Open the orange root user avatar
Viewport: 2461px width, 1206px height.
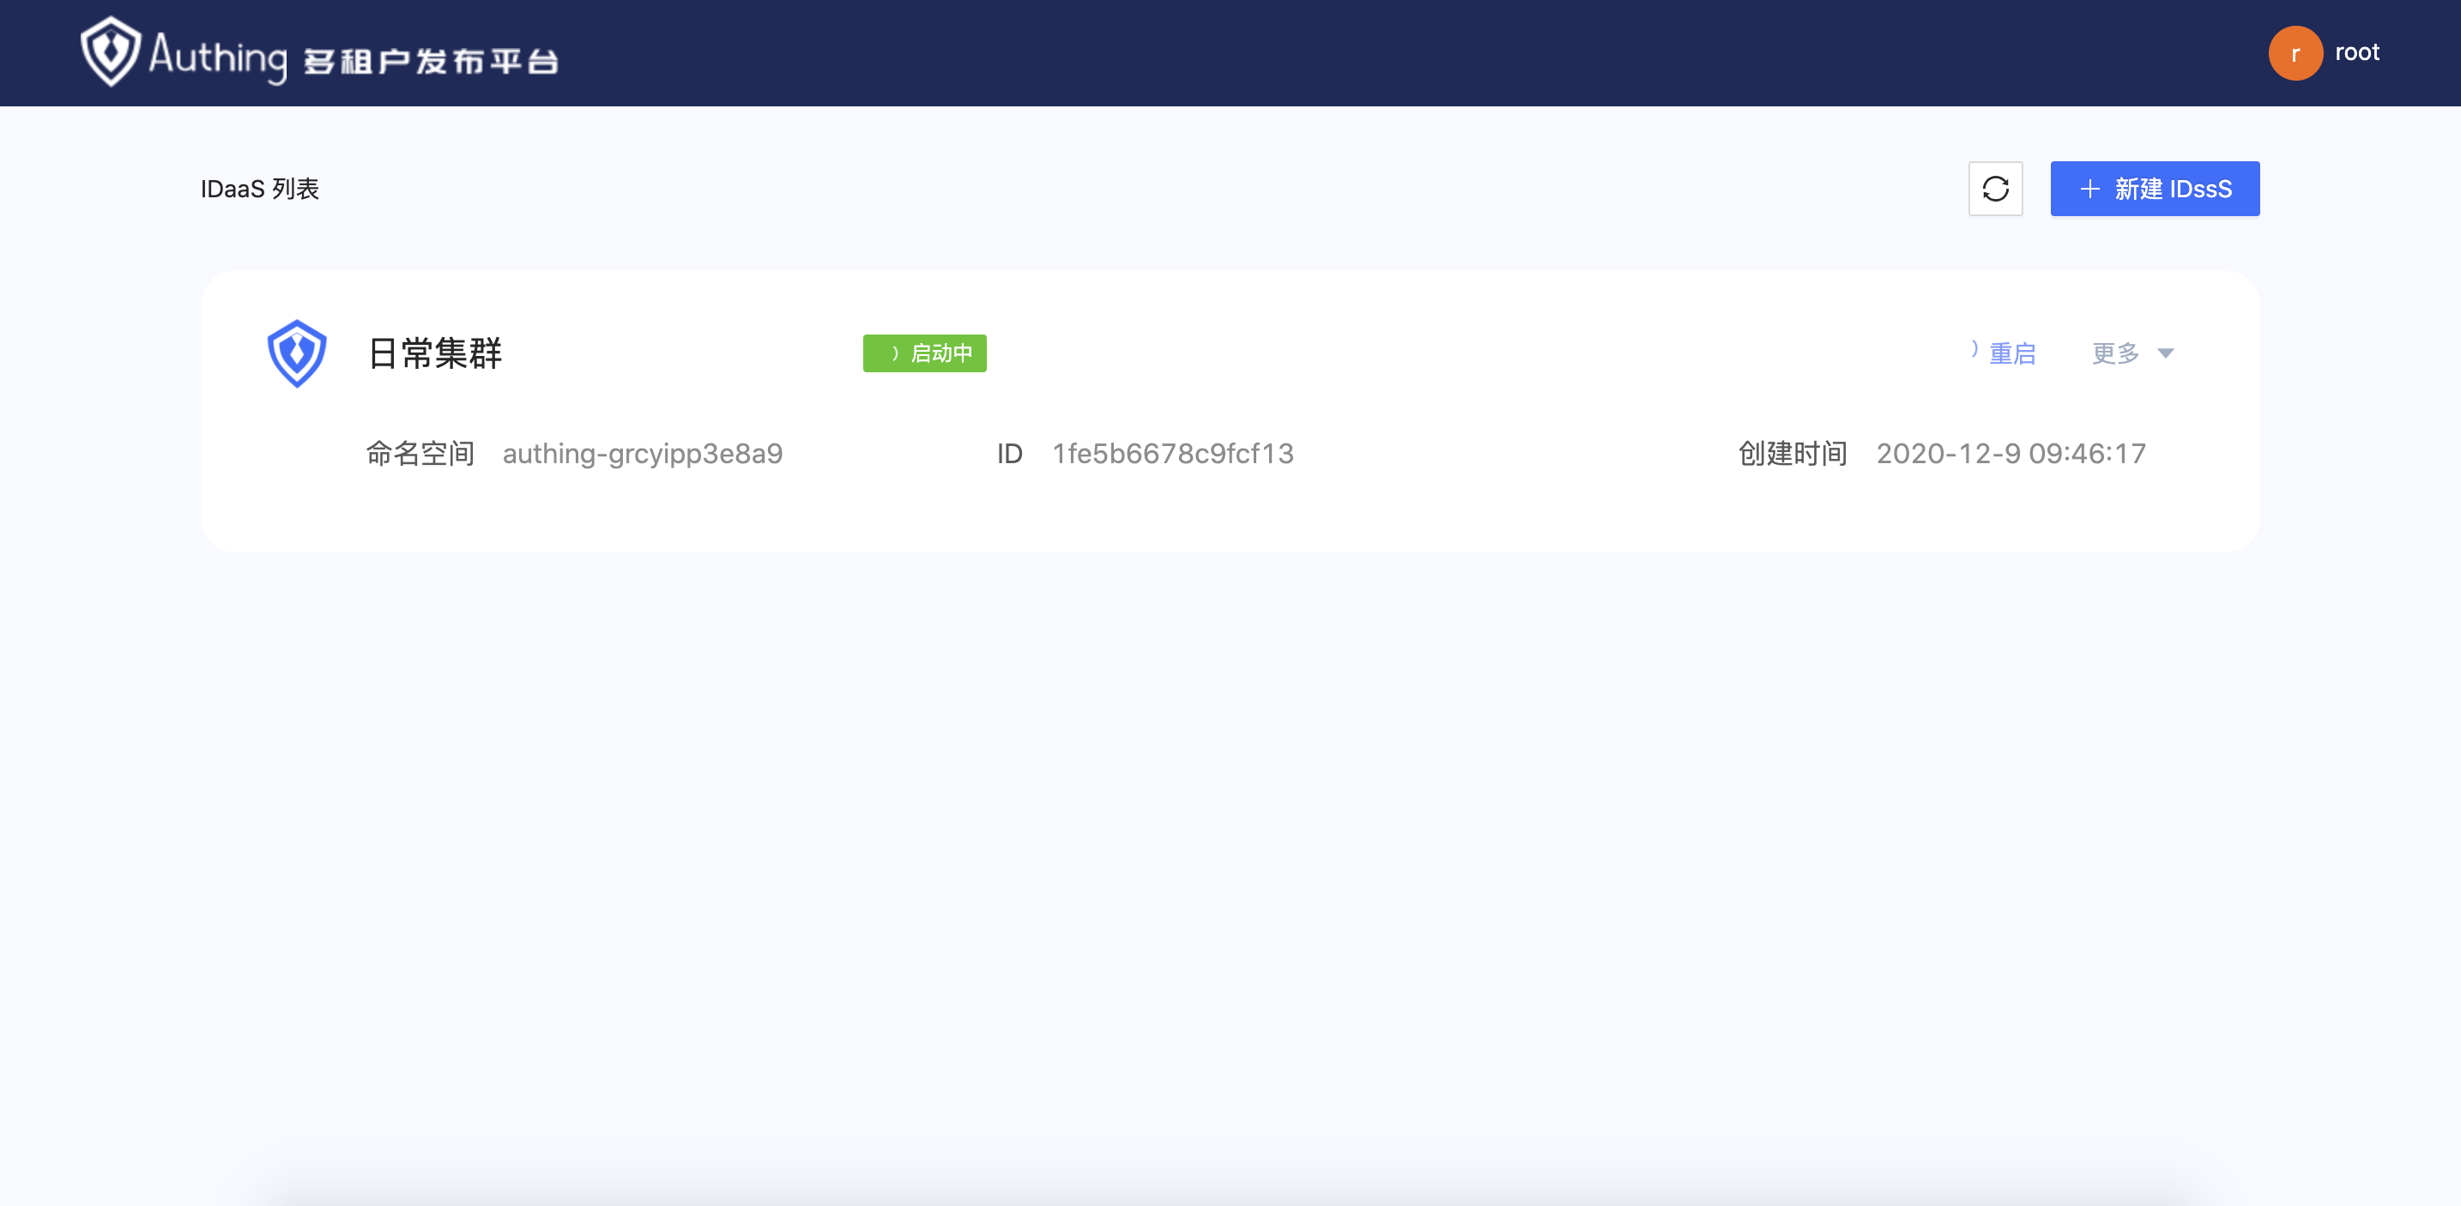pyautogui.click(x=2295, y=53)
